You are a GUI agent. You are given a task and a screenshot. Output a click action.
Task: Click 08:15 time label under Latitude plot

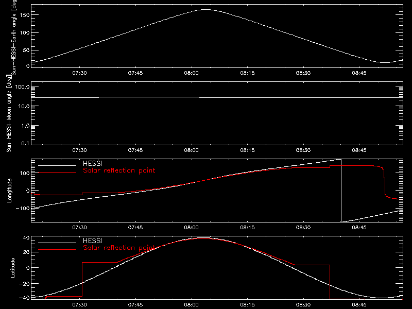coord(247,305)
